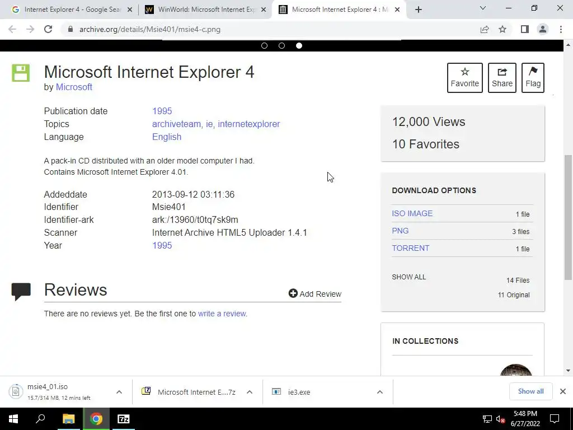Click the address bar URL

(150, 29)
